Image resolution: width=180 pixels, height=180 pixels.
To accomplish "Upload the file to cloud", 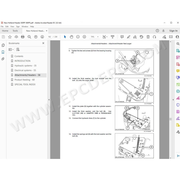I will [16, 37].
